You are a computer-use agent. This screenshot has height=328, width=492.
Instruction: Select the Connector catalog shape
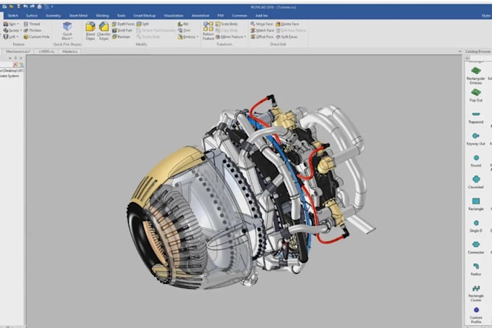point(475,248)
